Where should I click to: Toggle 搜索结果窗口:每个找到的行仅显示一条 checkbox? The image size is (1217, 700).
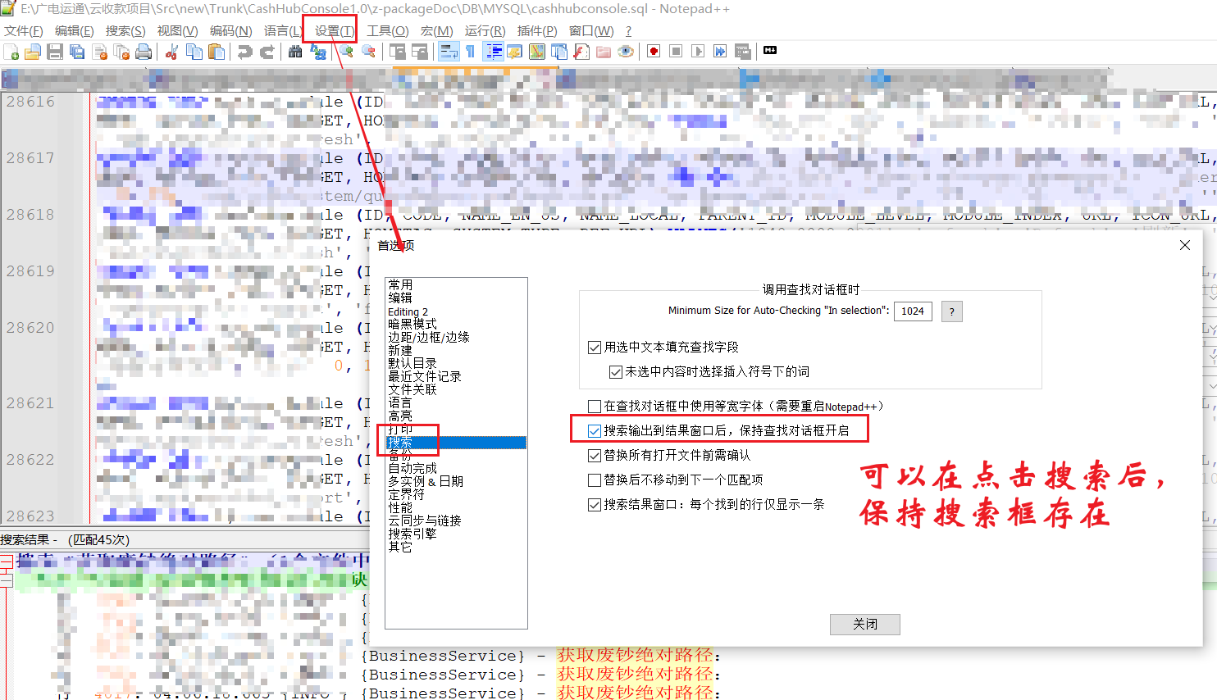pyautogui.click(x=595, y=505)
